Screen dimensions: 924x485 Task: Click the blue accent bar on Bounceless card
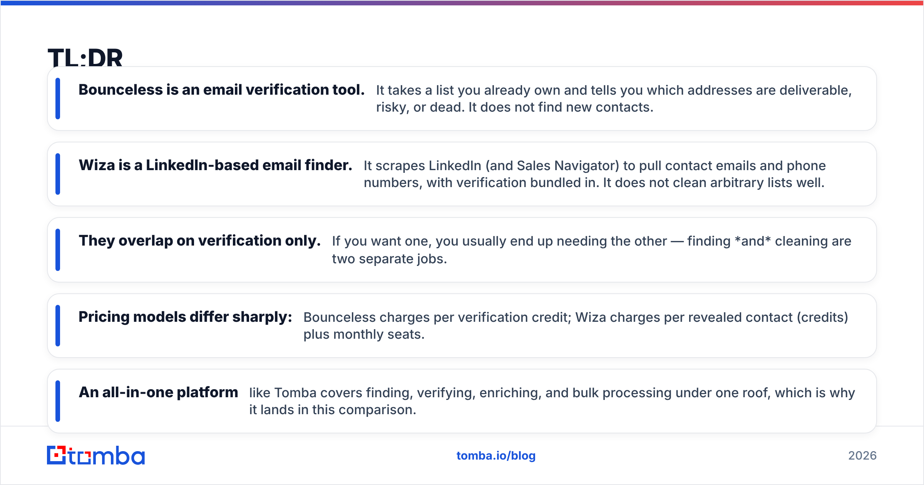(58, 99)
